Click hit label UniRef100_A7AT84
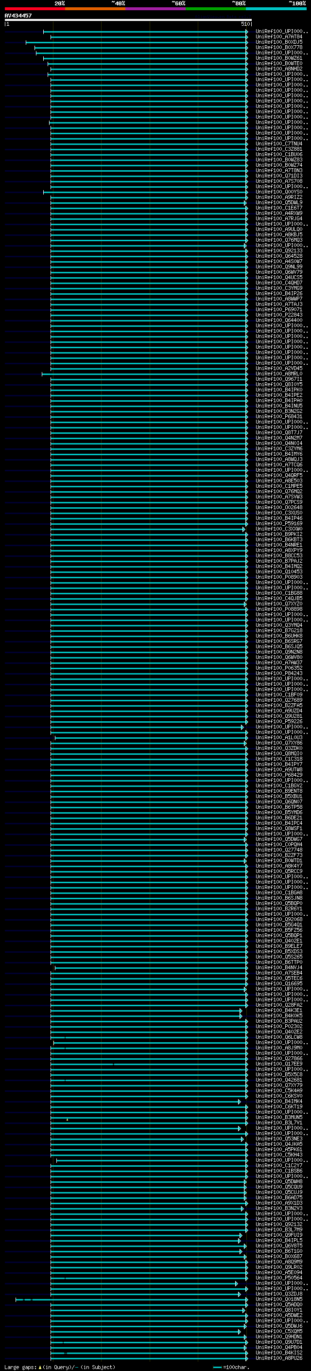Viewport: 311px width, 1371px height. coord(278,37)
